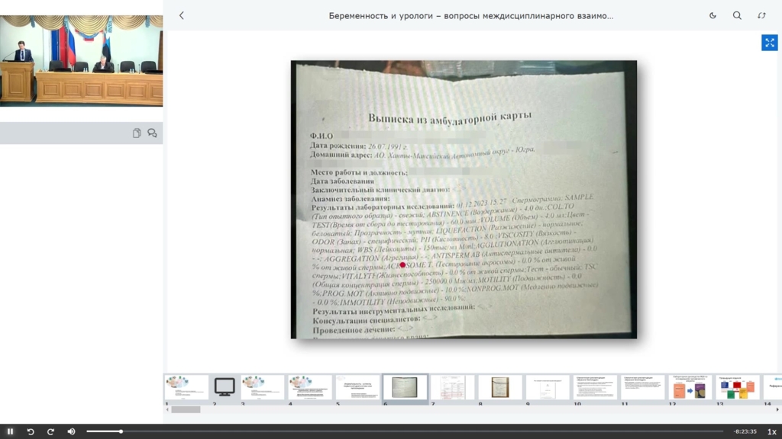Open the notes/documents panel icon
The height and width of the screenshot is (439, 782).
(x=137, y=133)
